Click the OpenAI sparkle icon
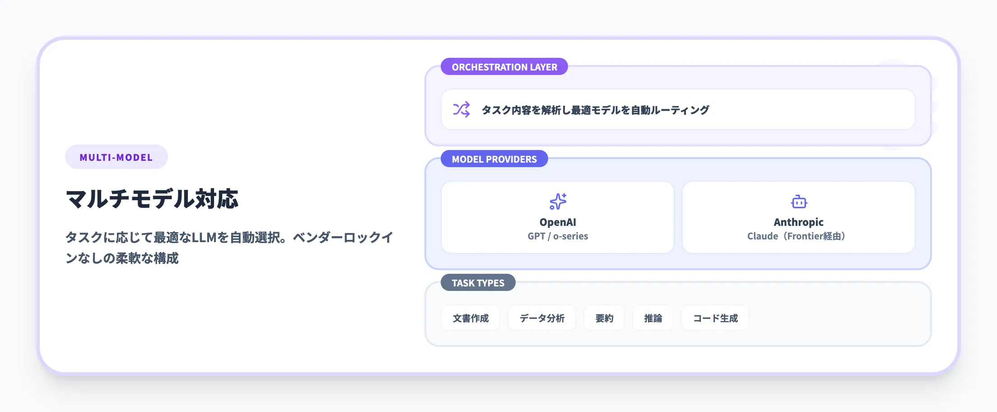The width and height of the screenshot is (997, 412). [x=558, y=201]
